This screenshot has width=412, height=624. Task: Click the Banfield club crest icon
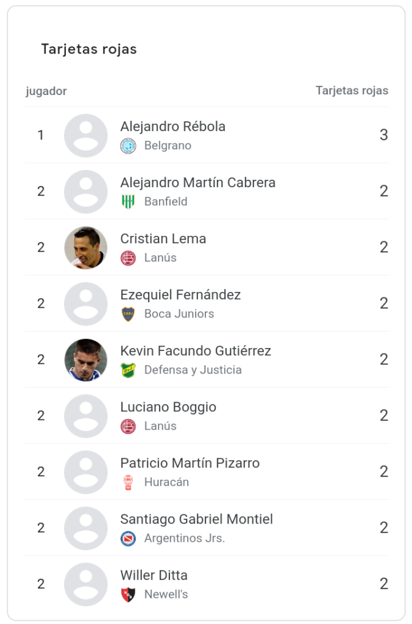tap(128, 202)
